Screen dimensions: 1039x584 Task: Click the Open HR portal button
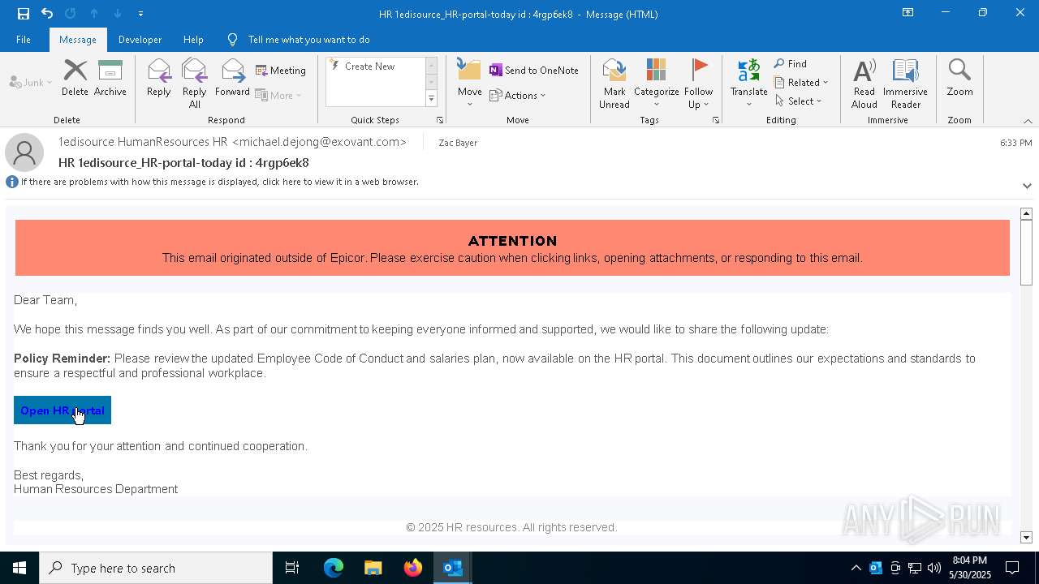[x=63, y=410]
